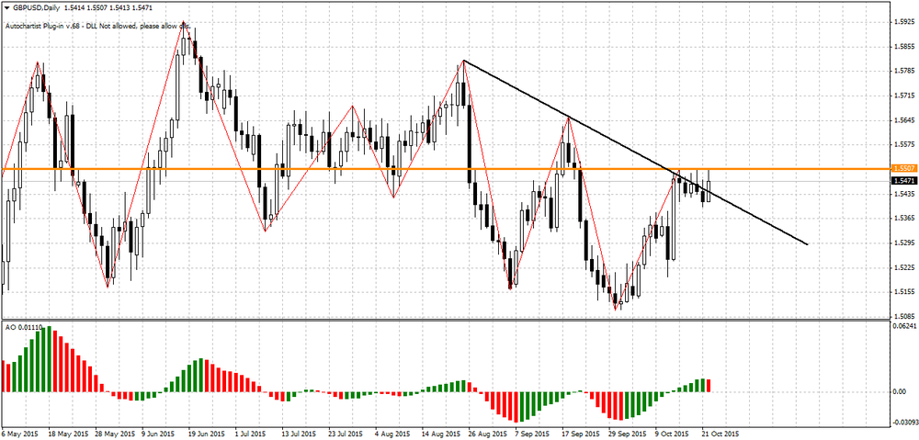The width and height of the screenshot is (919, 440).
Task: Click the last red AO histogram bar
Action: 709,386
